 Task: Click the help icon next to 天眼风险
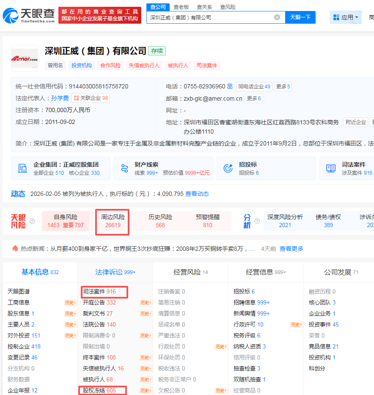click(x=32, y=221)
